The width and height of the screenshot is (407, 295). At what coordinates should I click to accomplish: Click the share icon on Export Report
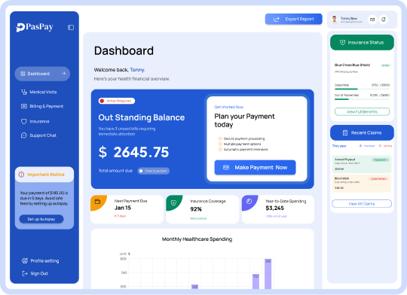(277, 19)
